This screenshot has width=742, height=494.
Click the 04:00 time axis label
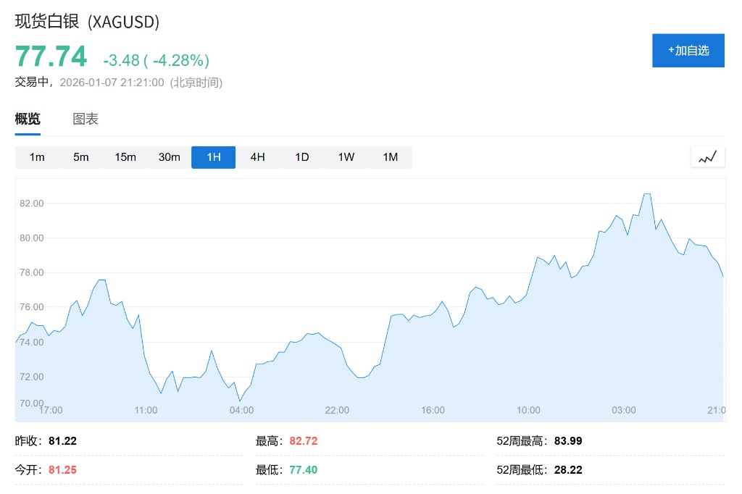tap(241, 410)
